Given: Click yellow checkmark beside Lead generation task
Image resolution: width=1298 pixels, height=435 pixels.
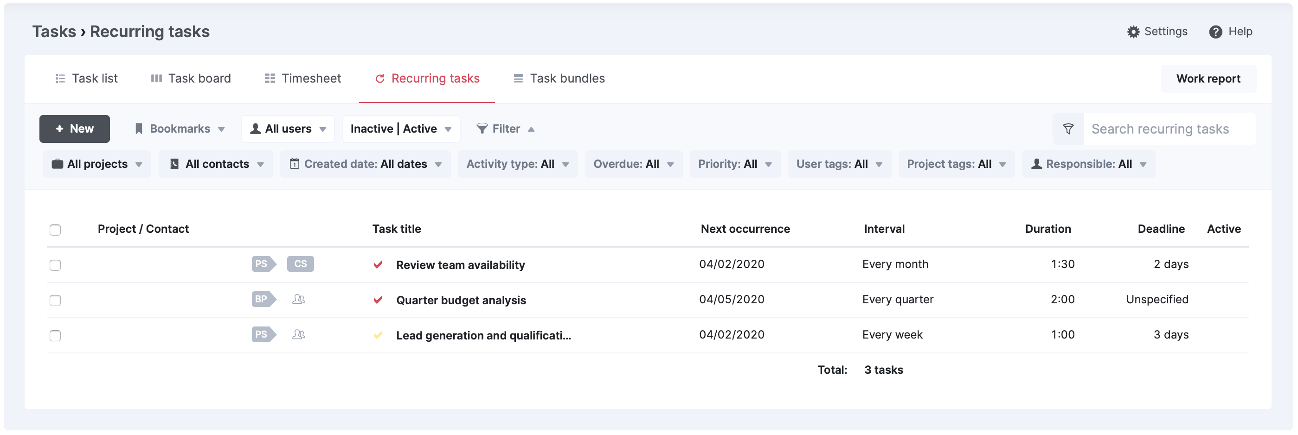Looking at the screenshot, I should tap(378, 335).
